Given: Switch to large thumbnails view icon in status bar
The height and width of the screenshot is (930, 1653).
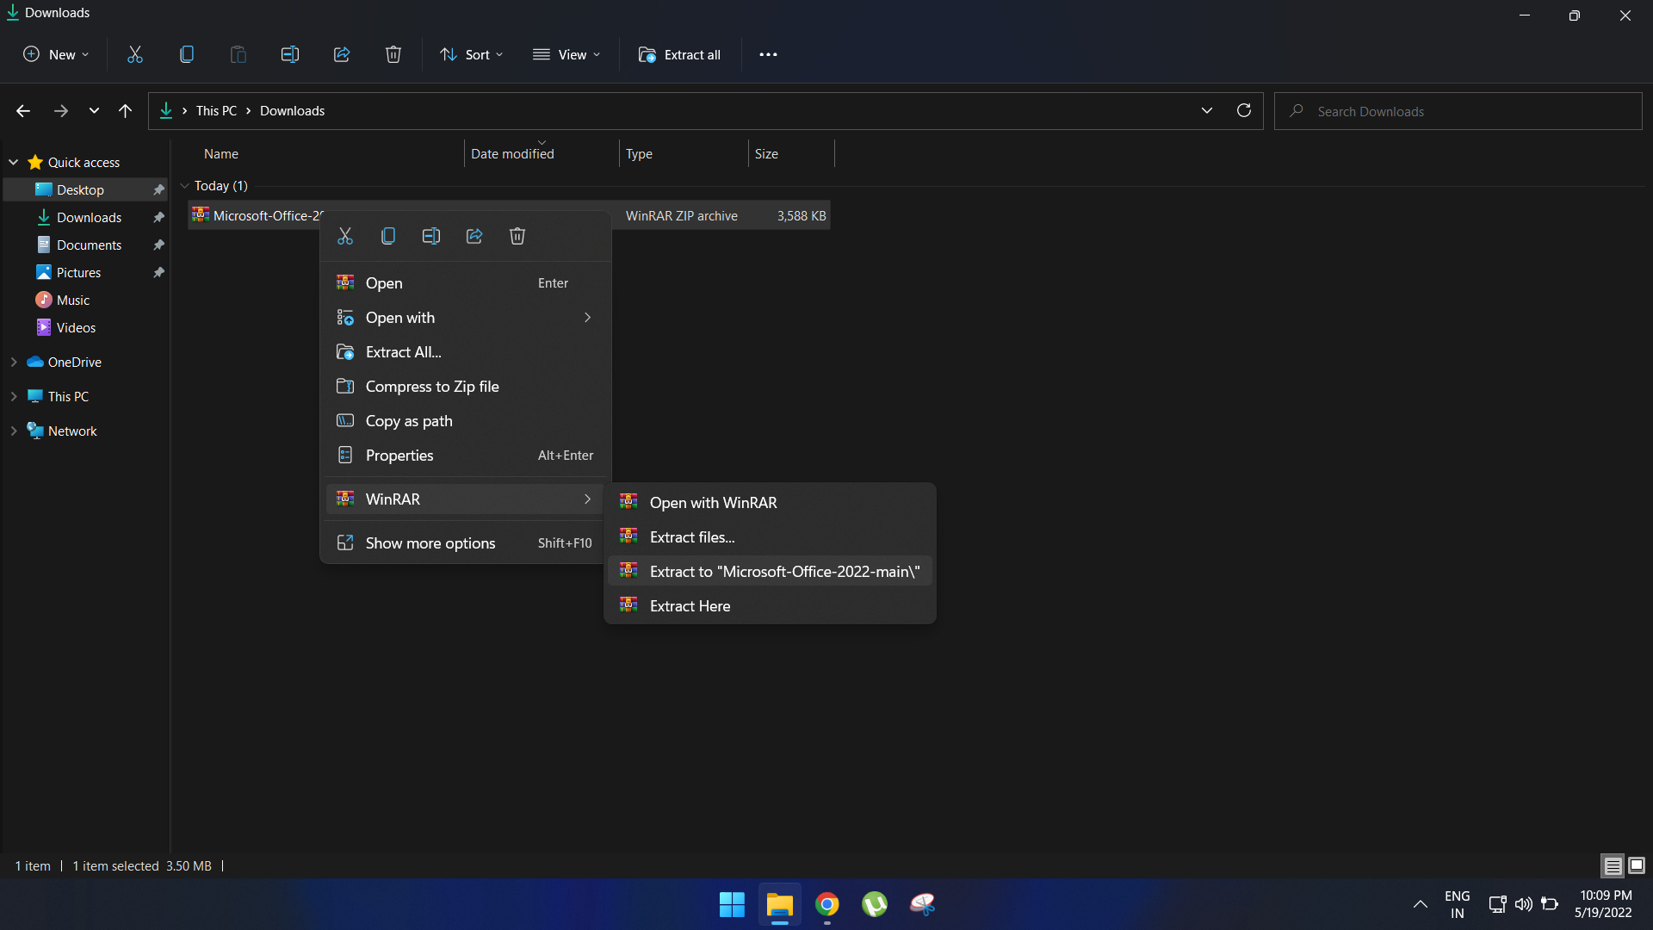Looking at the screenshot, I should click(1637, 865).
